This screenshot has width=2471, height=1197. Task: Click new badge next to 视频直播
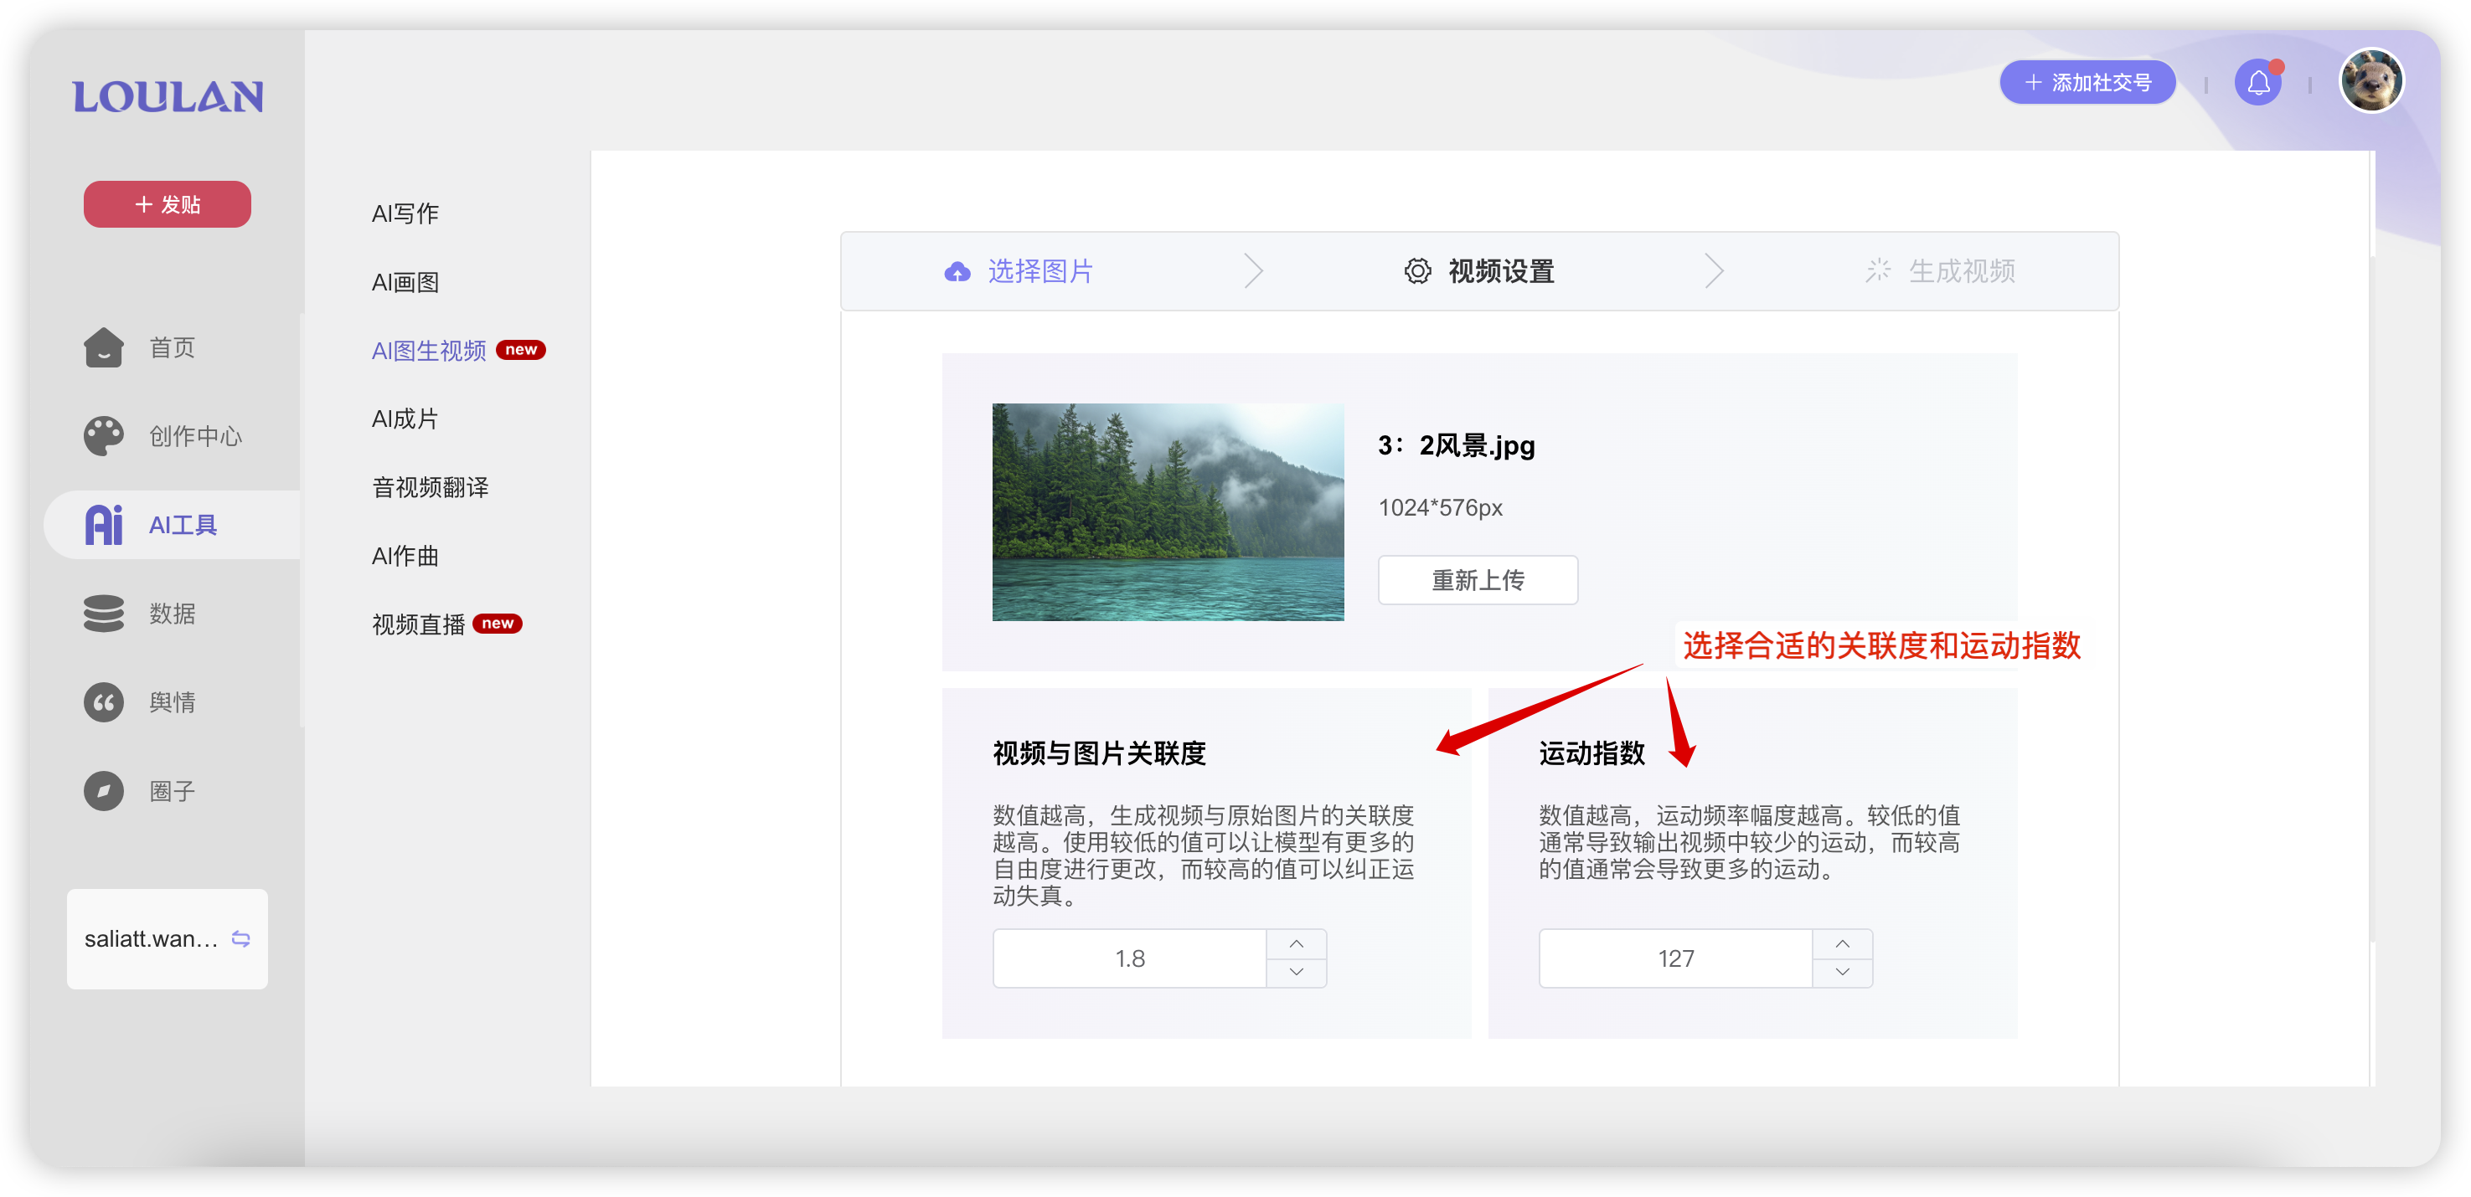[x=497, y=624]
